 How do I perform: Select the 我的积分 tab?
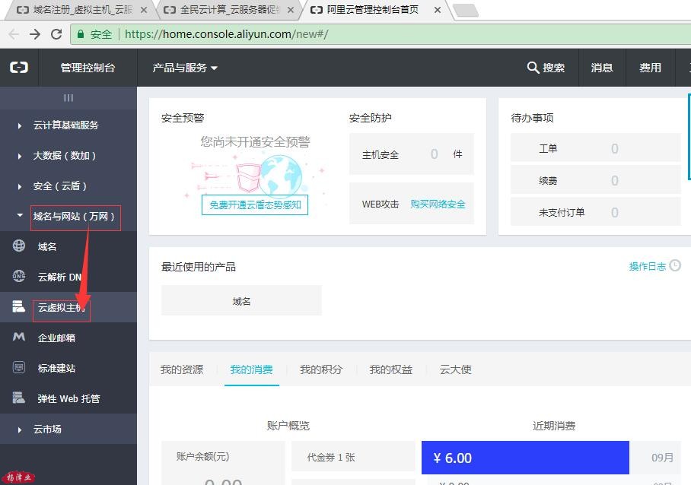click(x=321, y=369)
